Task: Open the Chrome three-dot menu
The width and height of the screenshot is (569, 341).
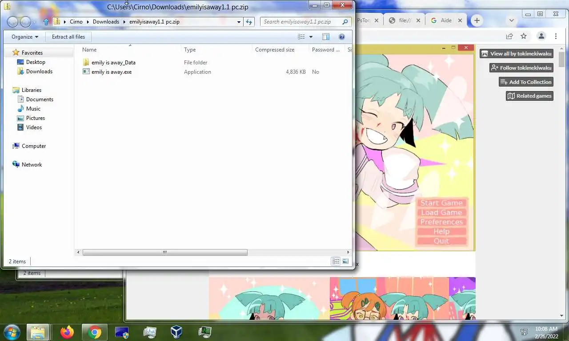Action: click(556, 36)
